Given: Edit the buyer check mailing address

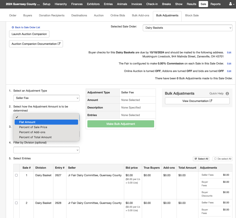Looking at the screenshot, I should [229, 53].
